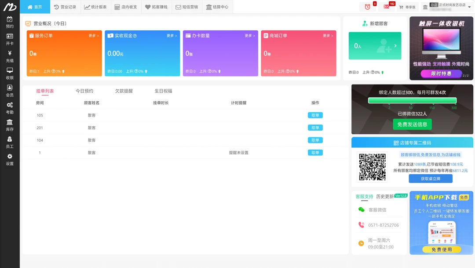Select the 客服支持 tab
This screenshot has height=268, width=475.
364,196
